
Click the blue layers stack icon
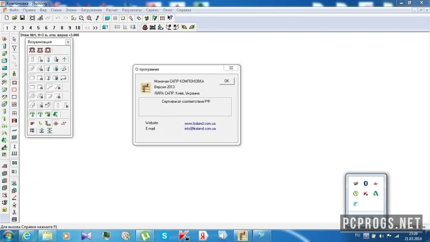tap(107, 18)
